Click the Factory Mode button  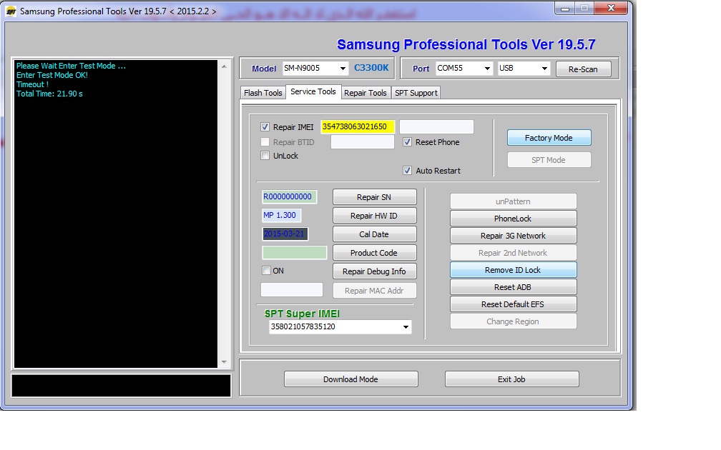click(x=549, y=138)
